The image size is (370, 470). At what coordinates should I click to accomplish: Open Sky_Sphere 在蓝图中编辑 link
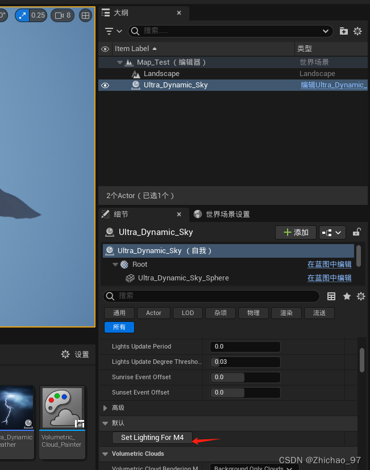[329, 278]
